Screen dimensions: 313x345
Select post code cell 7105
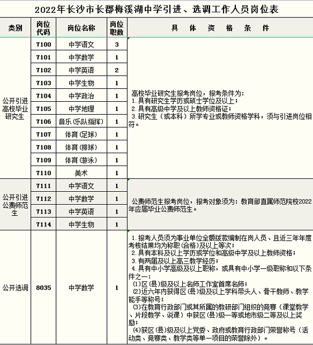(x=44, y=108)
